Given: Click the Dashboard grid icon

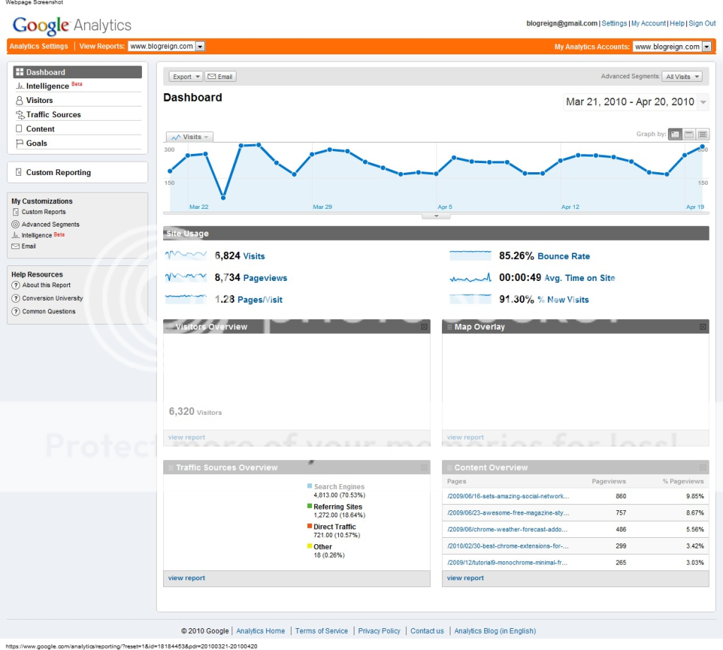Looking at the screenshot, I should (19, 72).
